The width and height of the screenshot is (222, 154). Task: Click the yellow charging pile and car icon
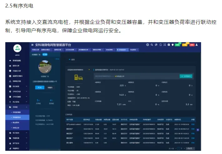[78, 77]
